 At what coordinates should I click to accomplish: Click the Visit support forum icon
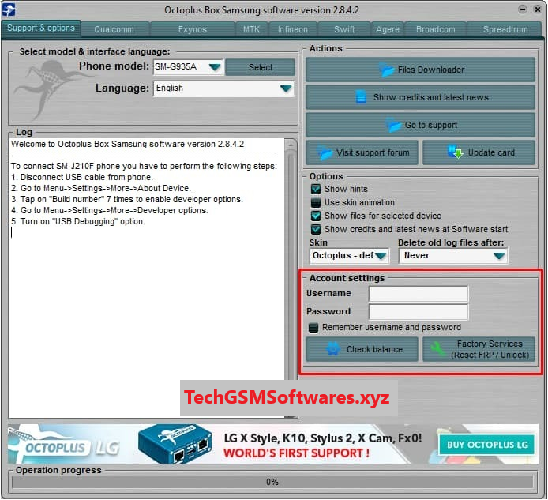pyautogui.click(x=324, y=152)
